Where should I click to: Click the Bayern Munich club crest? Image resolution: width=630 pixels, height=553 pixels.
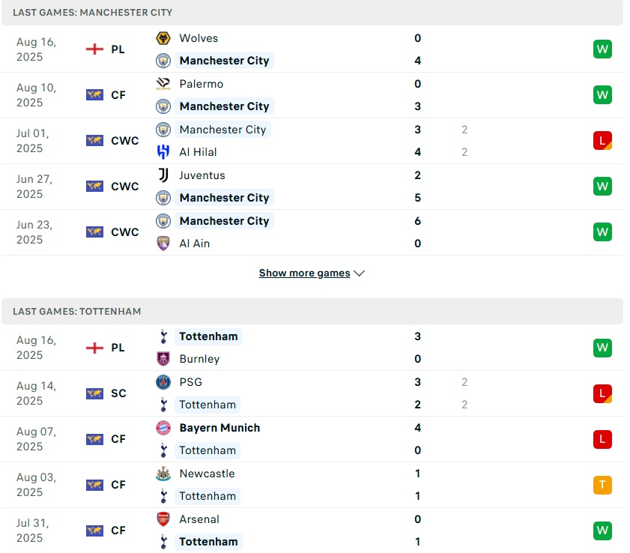[x=163, y=428]
